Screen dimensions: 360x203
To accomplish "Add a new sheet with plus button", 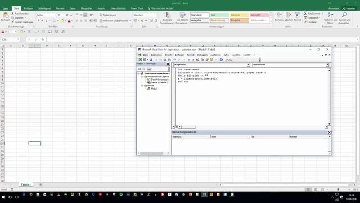I will point(40,184).
